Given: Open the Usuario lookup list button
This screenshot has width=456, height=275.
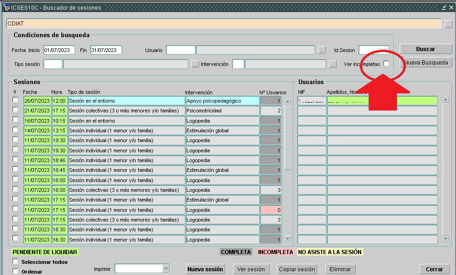Looking at the screenshot, I should [x=322, y=50].
